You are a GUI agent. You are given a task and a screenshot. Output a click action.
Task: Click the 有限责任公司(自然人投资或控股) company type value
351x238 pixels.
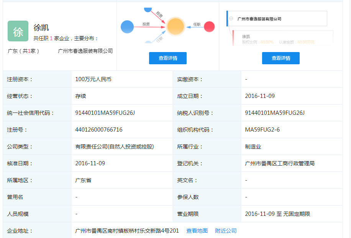(x=115, y=147)
